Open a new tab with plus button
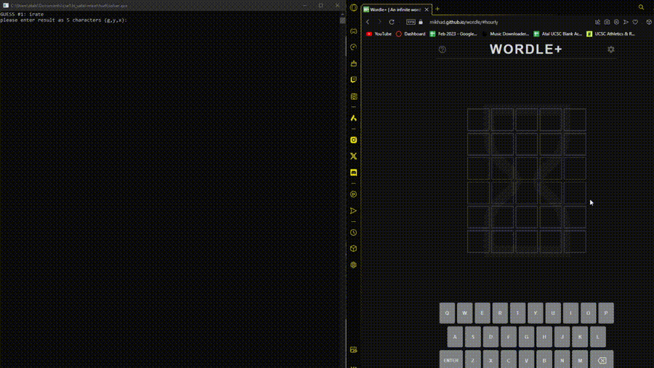654x368 pixels. coord(437,9)
